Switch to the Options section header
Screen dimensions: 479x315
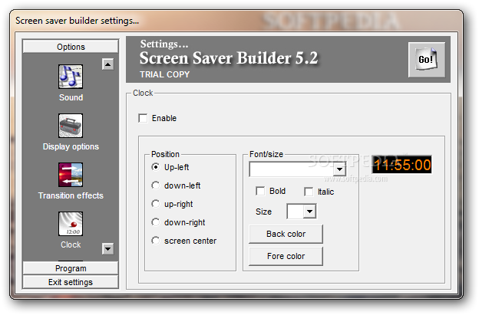pyautogui.click(x=71, y=47)
